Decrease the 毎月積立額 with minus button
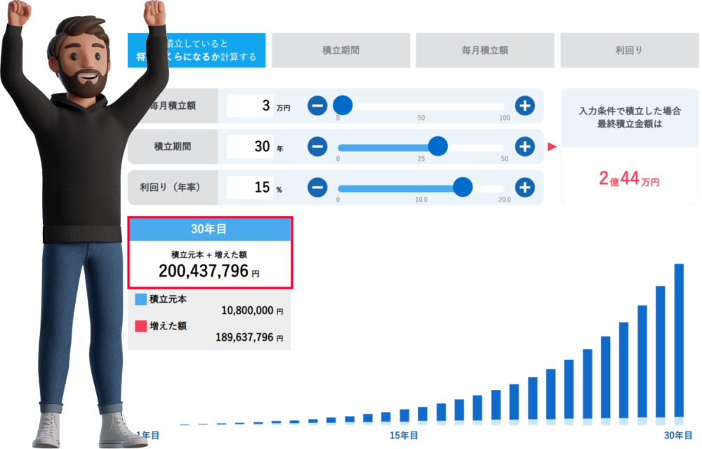This screenshot has width=702, height=449. click(317, 106)
